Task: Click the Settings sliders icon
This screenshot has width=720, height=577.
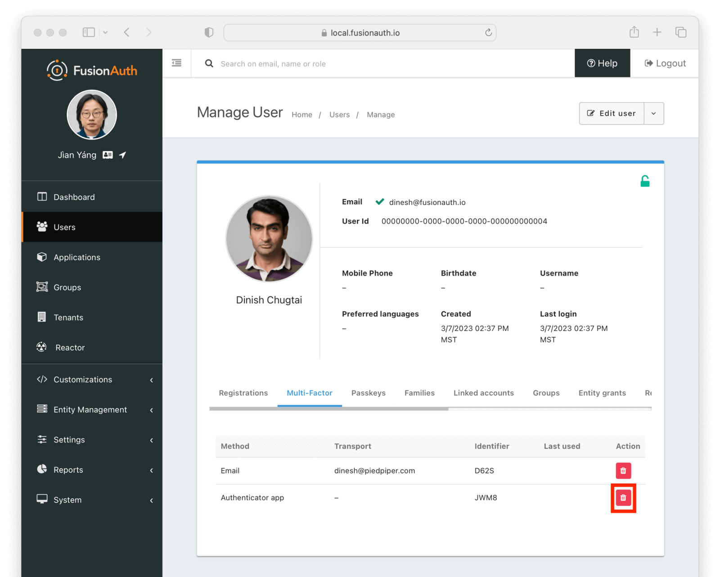Action: [x=42, y=439]
